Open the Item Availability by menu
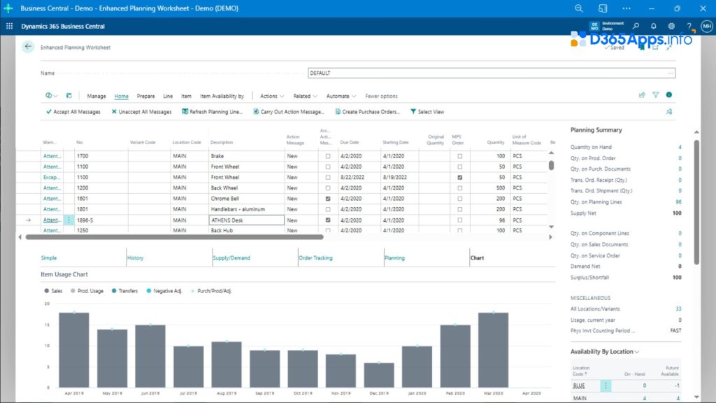This screenshot has width=716, height=403. pos(222,96)
